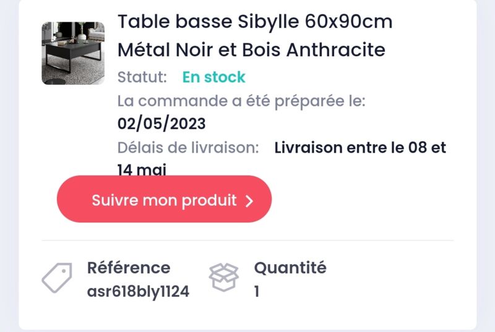
Task: Click the Référence heading
Action: [129, 268]
